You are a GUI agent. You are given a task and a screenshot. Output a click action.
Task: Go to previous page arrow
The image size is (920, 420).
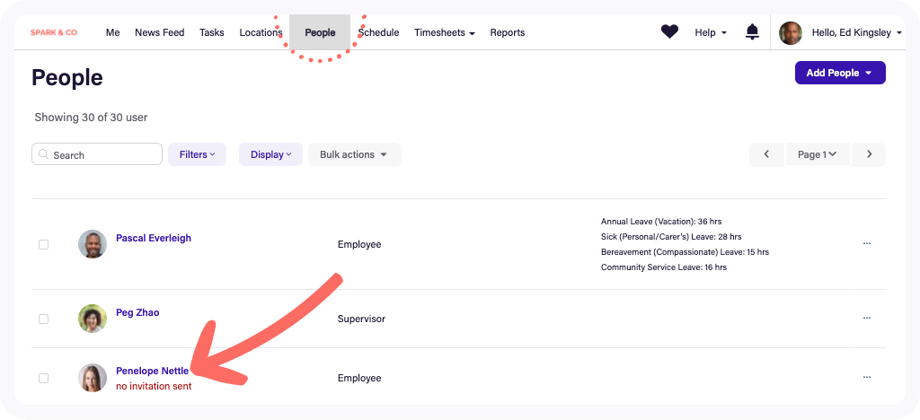pos(766,154)
